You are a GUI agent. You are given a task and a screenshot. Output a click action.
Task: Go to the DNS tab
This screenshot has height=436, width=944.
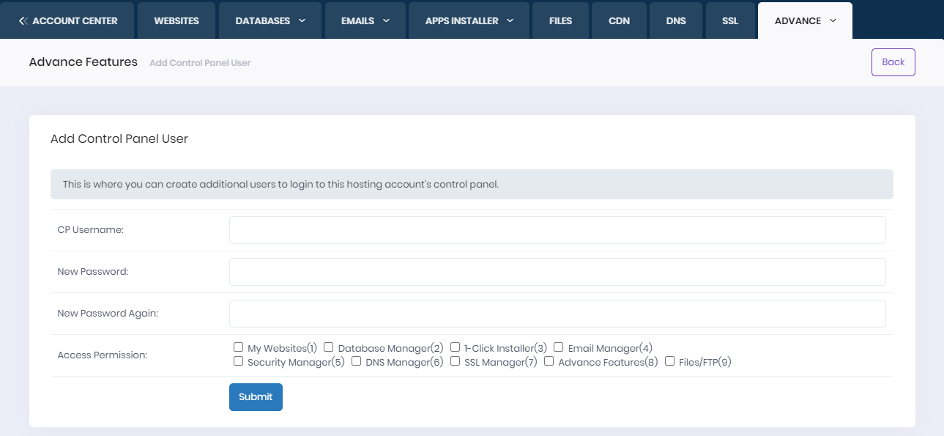674,21
